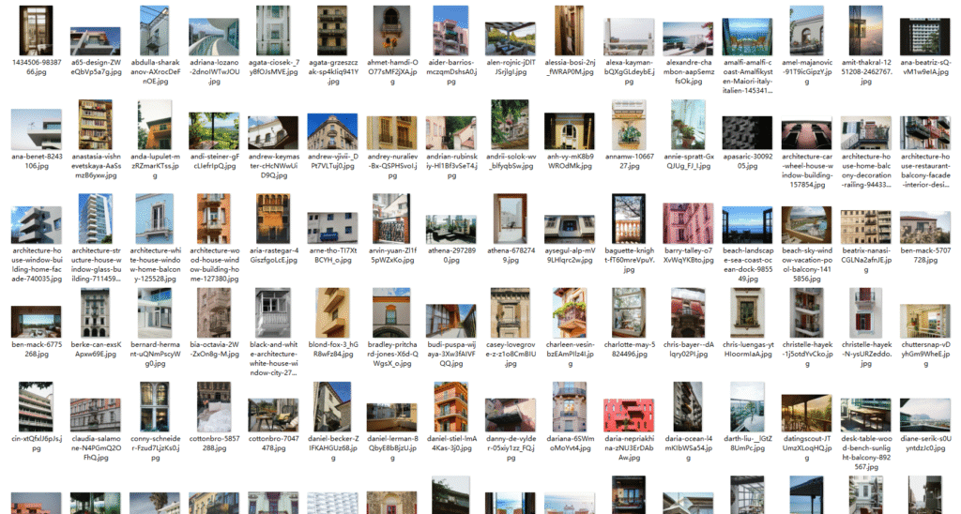The height and width of the screenshot is (514, 961).
Task: Select the a65-design image thumbnail
Action: [x=96, y=41]
